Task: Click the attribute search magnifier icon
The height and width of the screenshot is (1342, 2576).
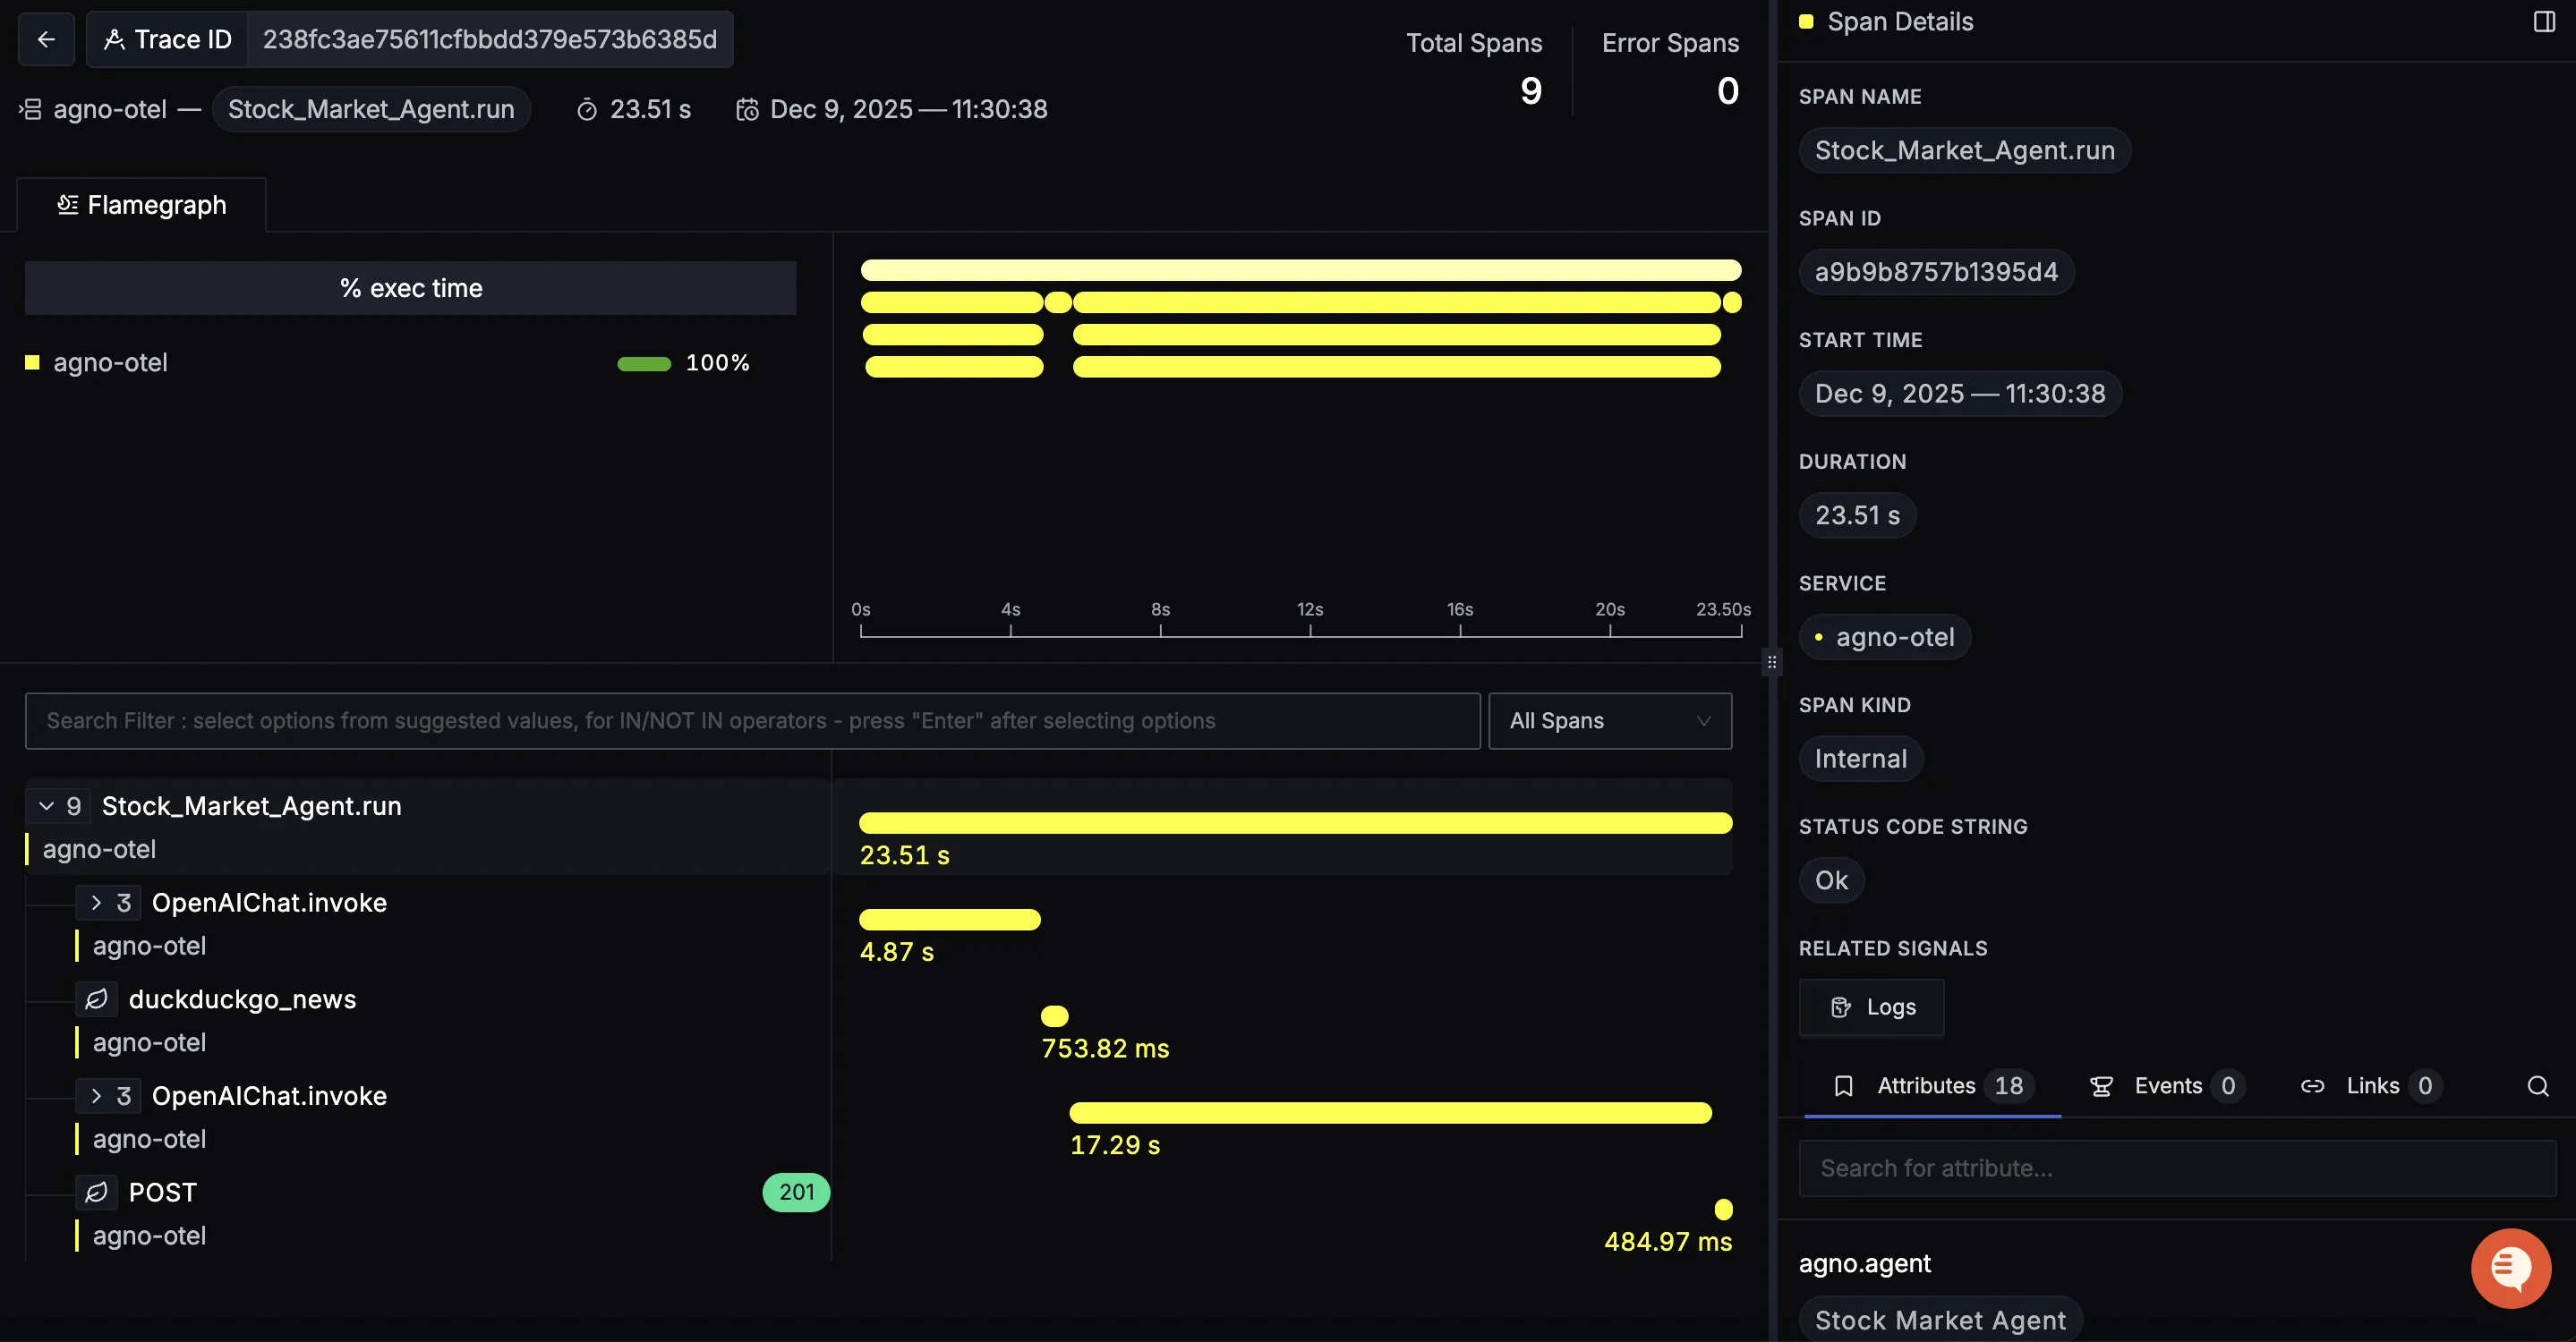Action: 2538,1086
